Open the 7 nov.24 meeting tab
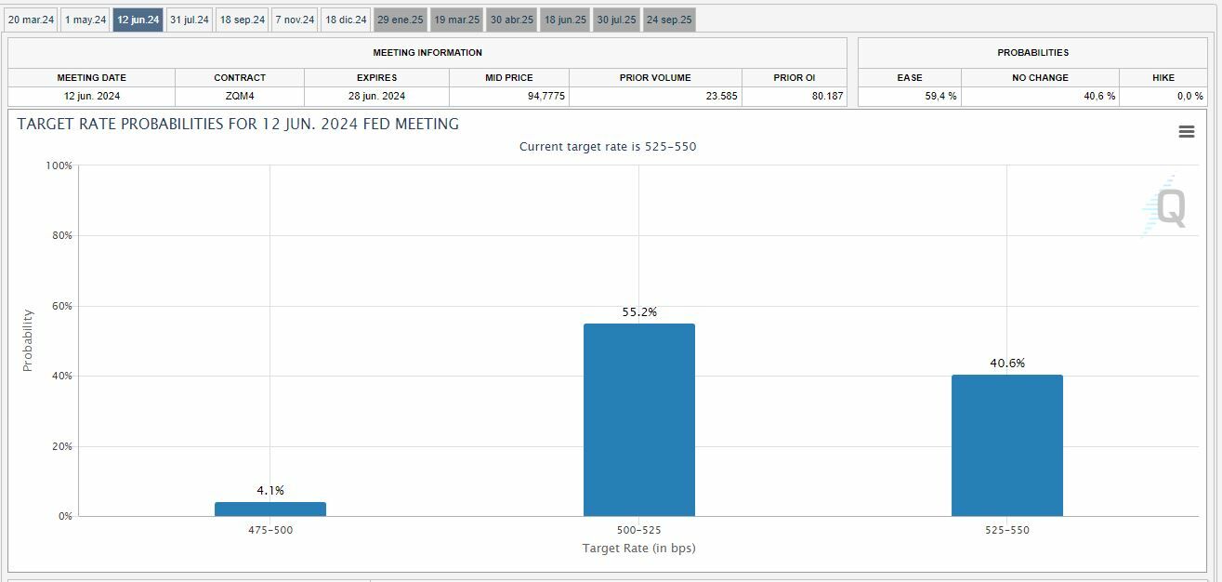Image resolution: width=1222 pixels, height=582 pixels. point(295,20)
